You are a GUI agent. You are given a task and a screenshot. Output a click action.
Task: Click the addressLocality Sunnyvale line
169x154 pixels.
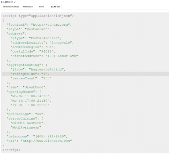coord(42,43)
